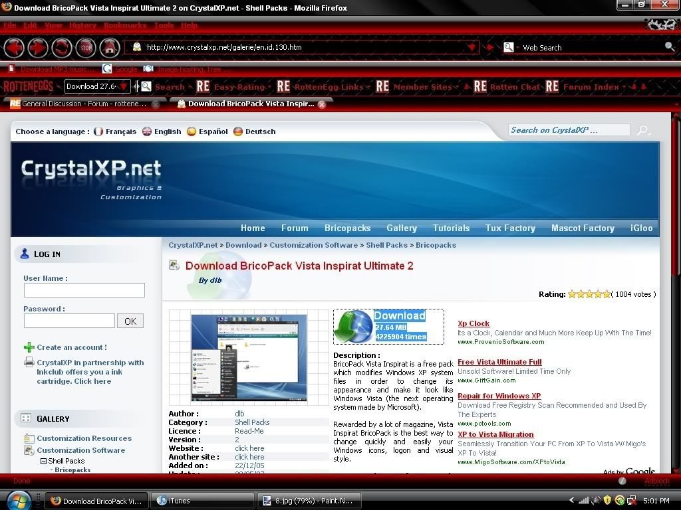Viewport: 681px width, 510px height.
Task: Click the search magnifier at right of Web Search
Action: 669,47
